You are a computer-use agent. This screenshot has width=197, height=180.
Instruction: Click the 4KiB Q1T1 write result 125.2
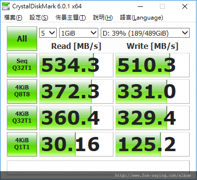[x=153, y=144]
